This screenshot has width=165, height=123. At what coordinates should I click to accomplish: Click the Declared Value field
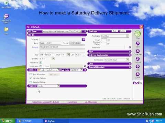tap(104, 44)
